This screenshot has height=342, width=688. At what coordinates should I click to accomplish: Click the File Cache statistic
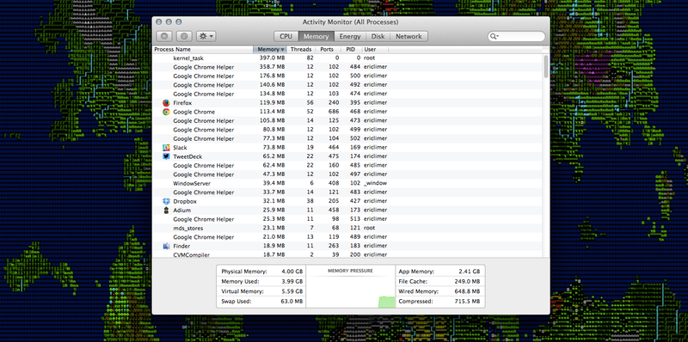440,282
